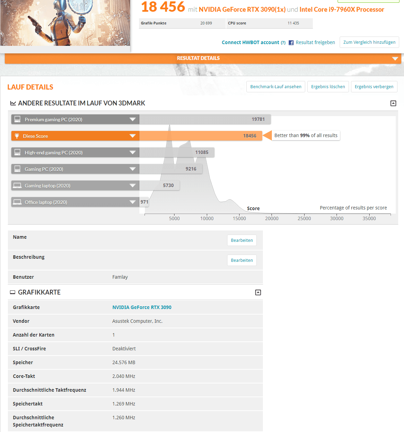Viewport: 404px width, 432px height.
Task: Click the large 18 456 score
Action: coord(163,7)
